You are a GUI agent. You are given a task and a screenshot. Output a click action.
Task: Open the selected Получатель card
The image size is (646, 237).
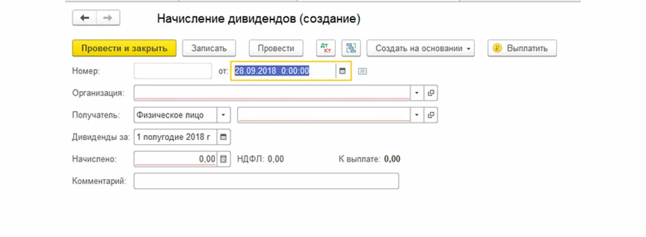430,115
